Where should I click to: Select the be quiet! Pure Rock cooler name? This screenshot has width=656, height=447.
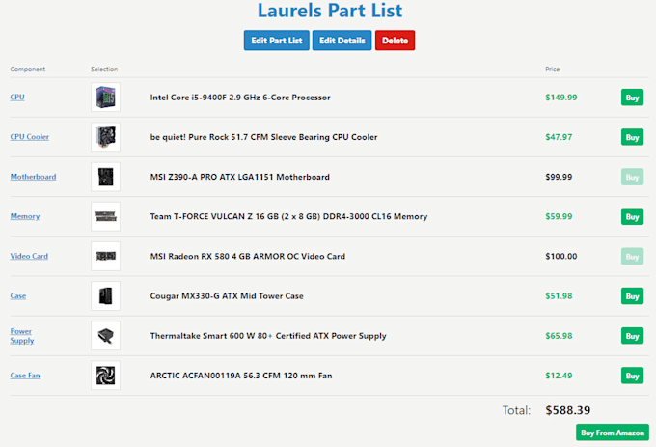point(263,137)
